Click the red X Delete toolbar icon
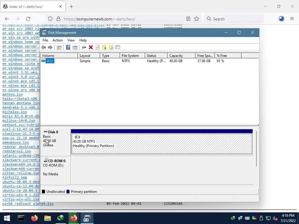The image size is (299, 224). (91, 48)
